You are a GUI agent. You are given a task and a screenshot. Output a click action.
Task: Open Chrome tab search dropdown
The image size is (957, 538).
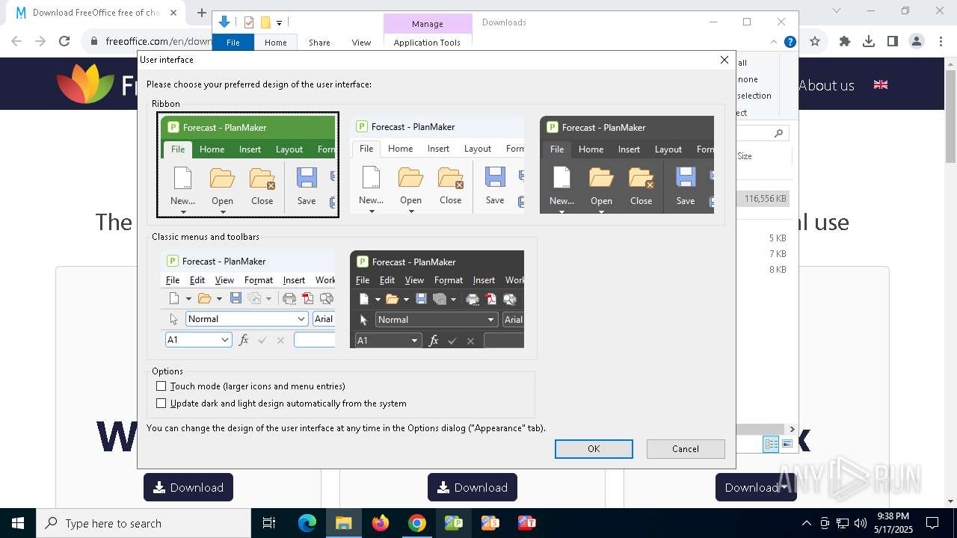point(837,10)
